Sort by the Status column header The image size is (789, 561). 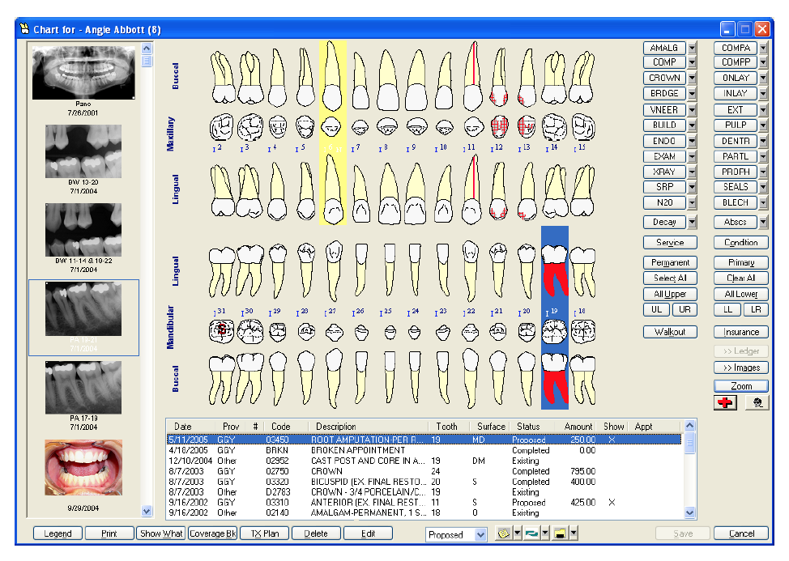(x=528, y=427)
